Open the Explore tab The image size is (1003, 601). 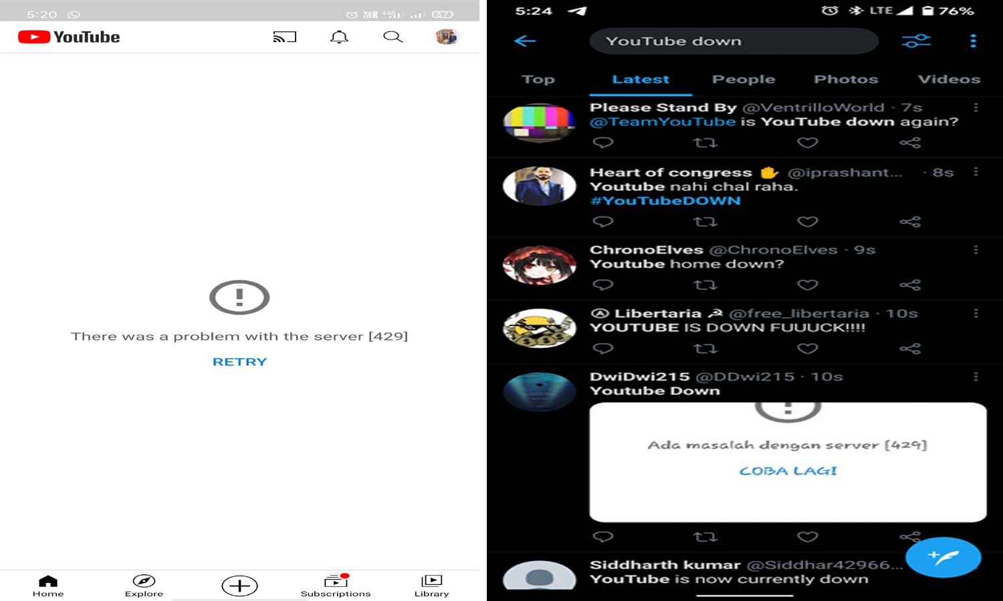click(x=144, y=586)
